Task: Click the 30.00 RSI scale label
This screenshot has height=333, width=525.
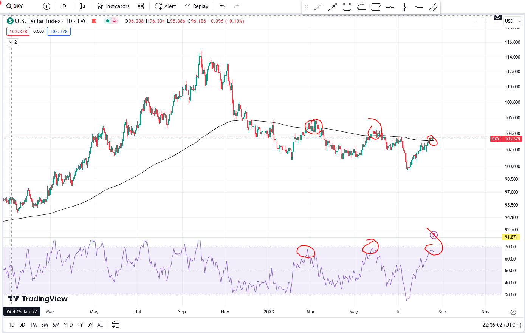Action: 510,295
